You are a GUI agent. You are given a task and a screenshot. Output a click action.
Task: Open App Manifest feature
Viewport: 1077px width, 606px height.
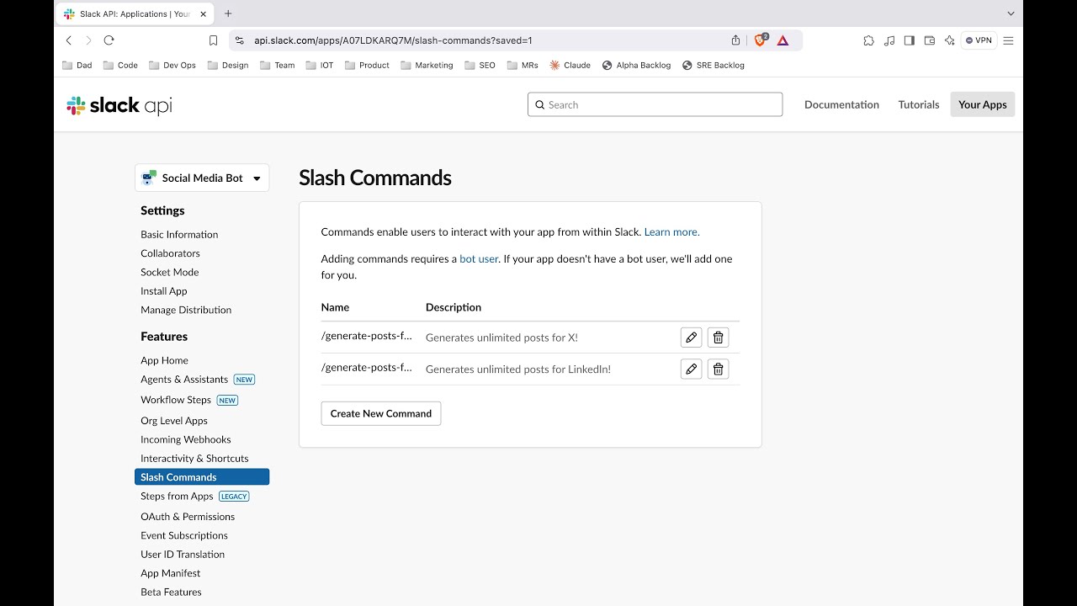tap(170, 573)
